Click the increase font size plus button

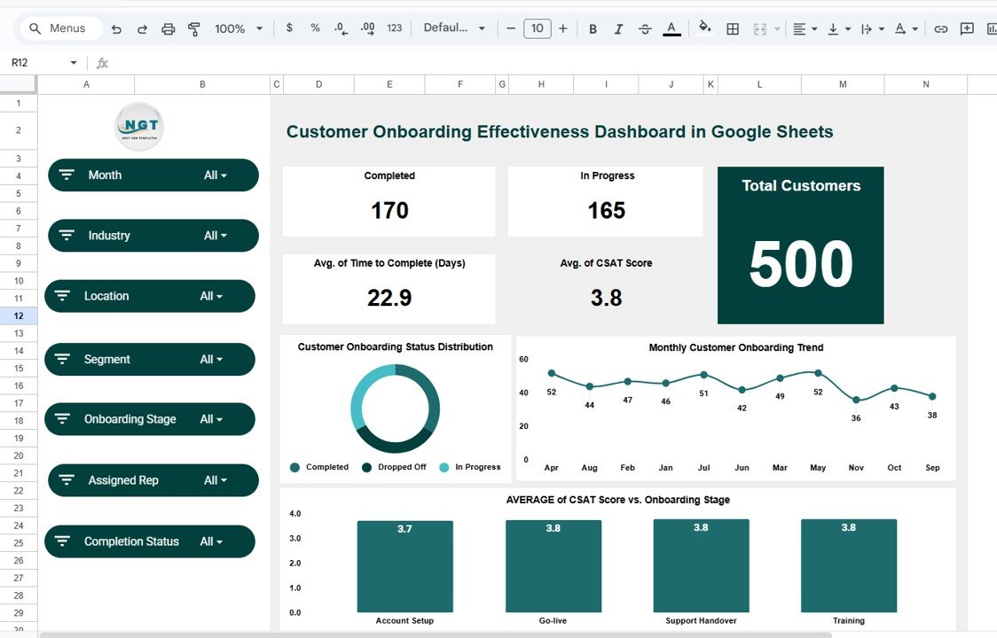(x=562, y=28)
